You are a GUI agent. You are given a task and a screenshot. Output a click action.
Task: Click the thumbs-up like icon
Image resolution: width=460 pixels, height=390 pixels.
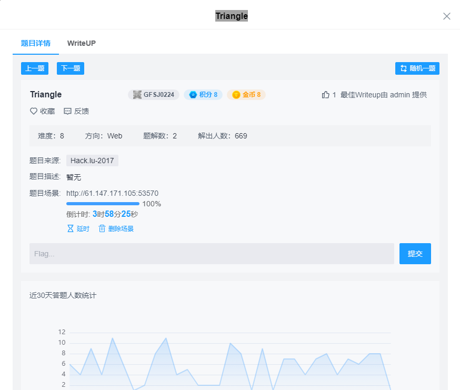tap(325, 95)
